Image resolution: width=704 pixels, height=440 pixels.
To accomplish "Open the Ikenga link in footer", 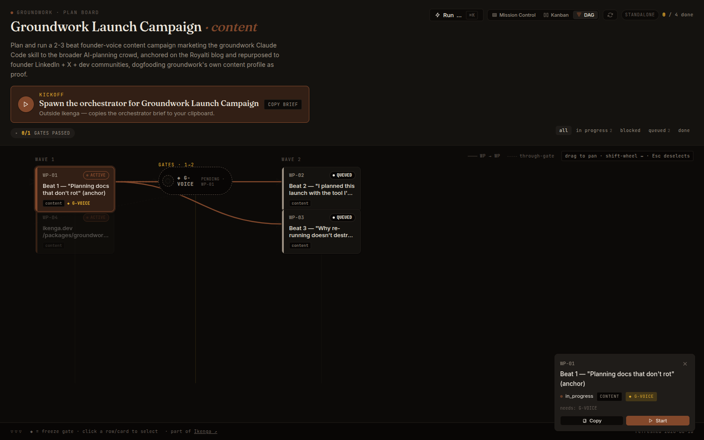I will [x=205, y=431].
